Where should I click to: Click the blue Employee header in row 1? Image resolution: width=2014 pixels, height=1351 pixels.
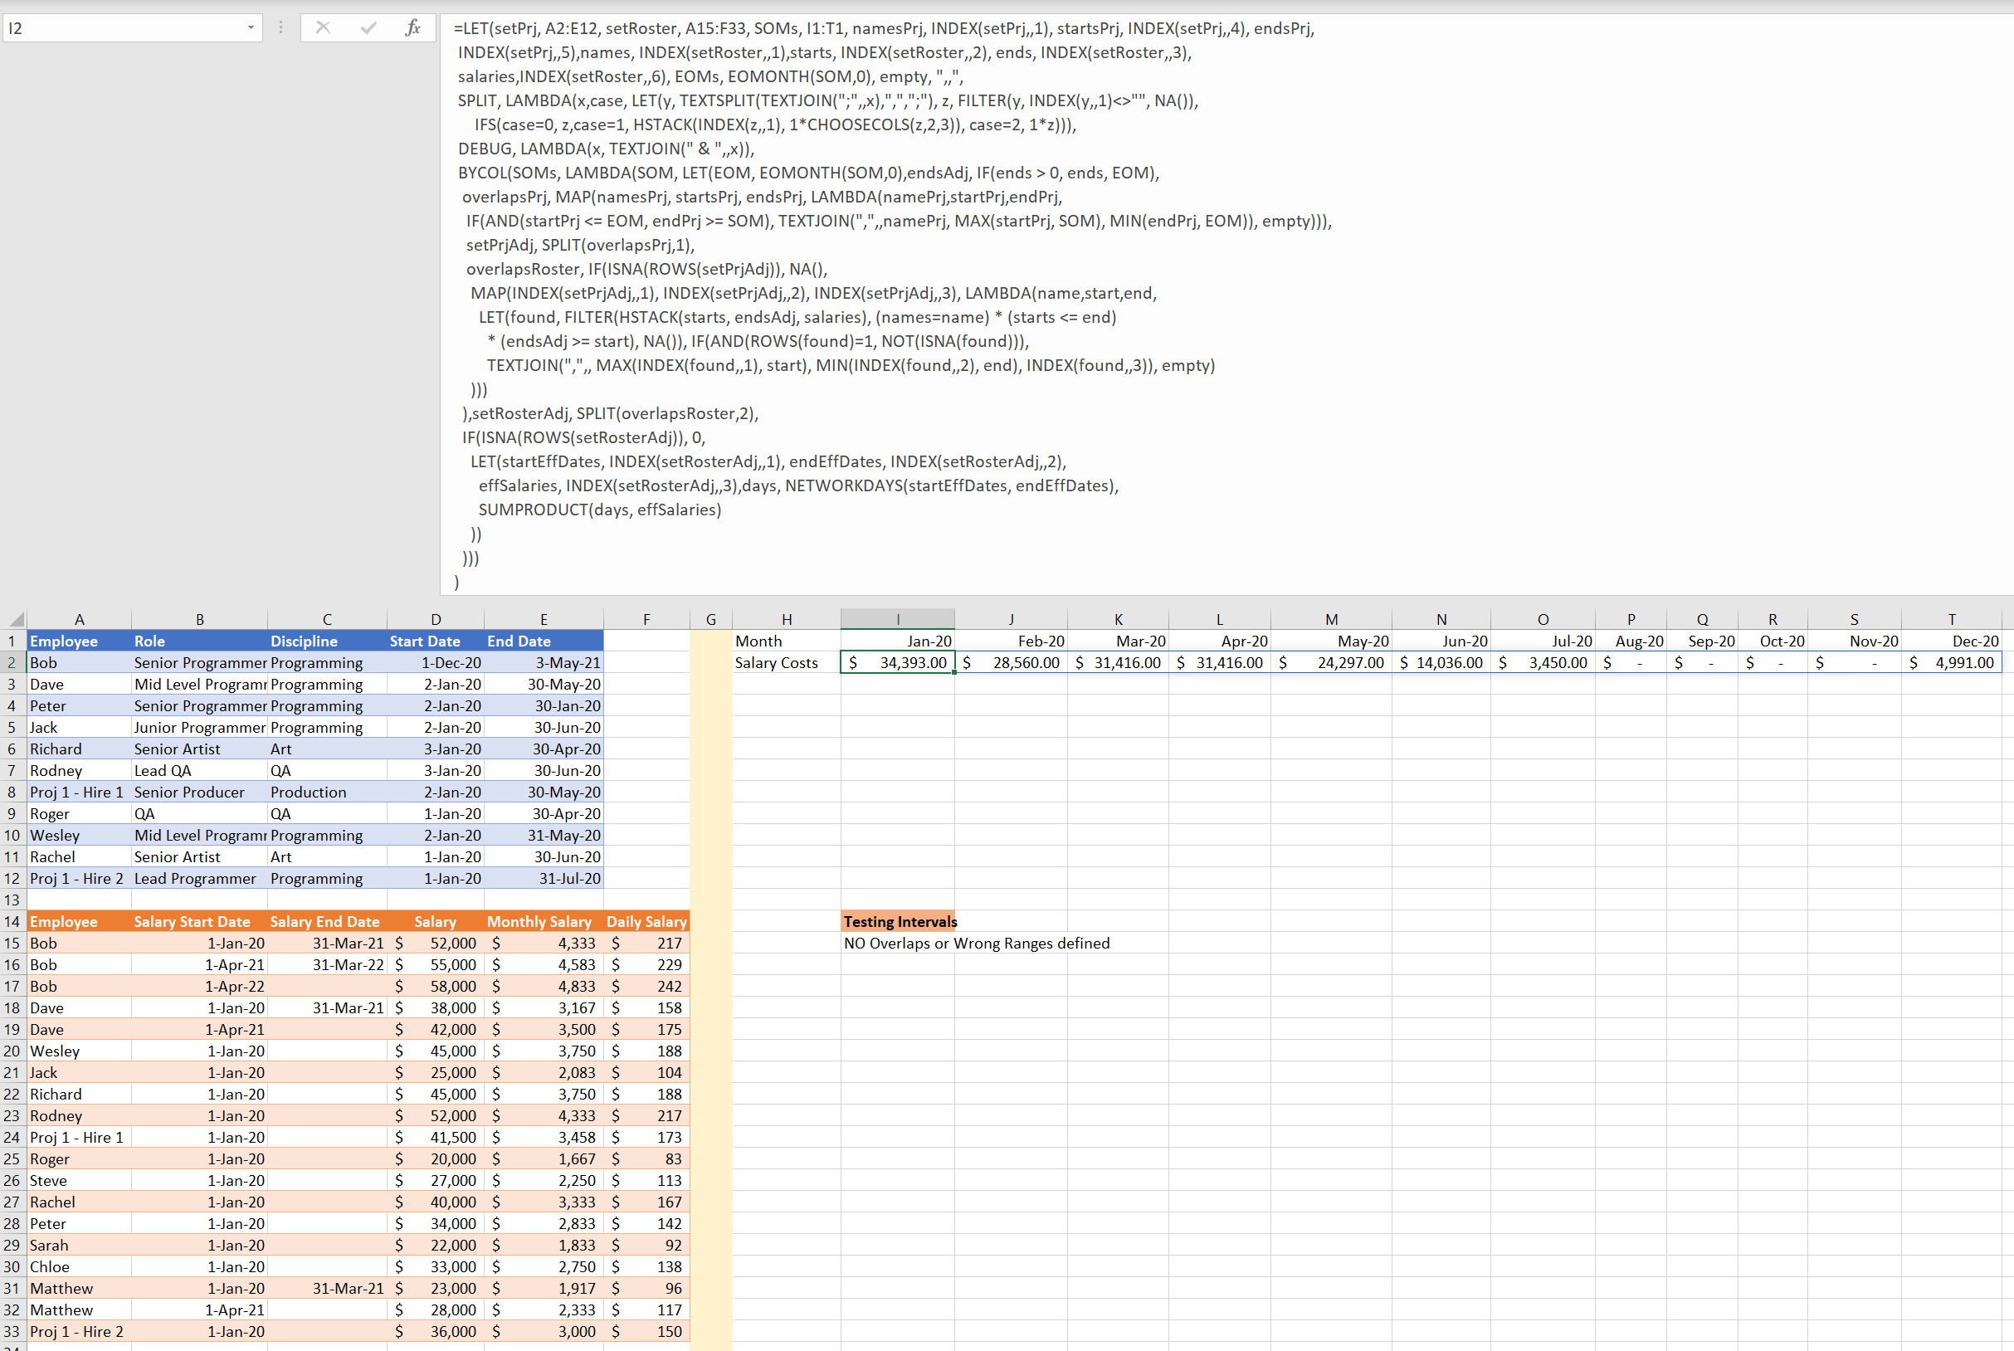tap(78, 641)
